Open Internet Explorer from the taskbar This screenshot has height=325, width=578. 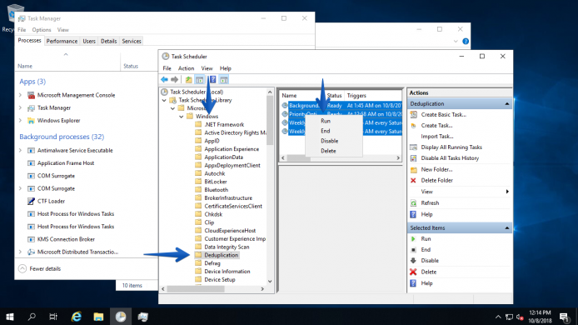(x=77, y=317)
